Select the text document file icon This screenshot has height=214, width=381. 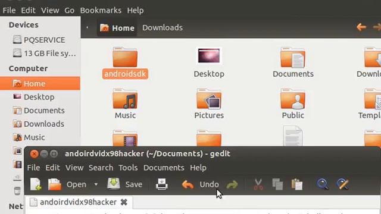[x=293, y=136]
